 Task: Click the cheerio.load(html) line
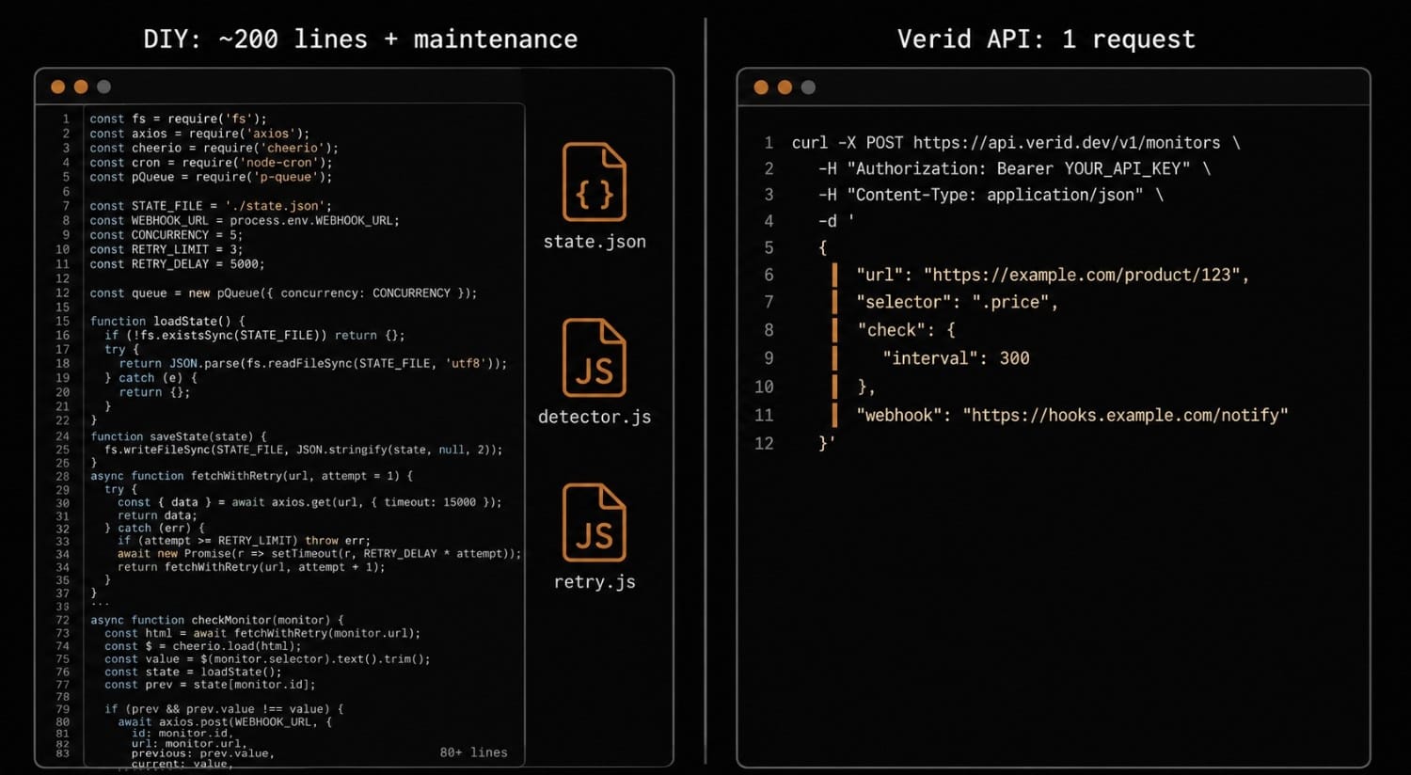click(203, 646)
